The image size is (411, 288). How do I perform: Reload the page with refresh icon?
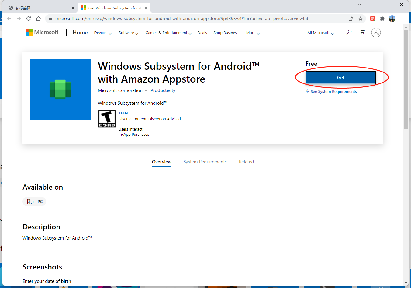28,19
